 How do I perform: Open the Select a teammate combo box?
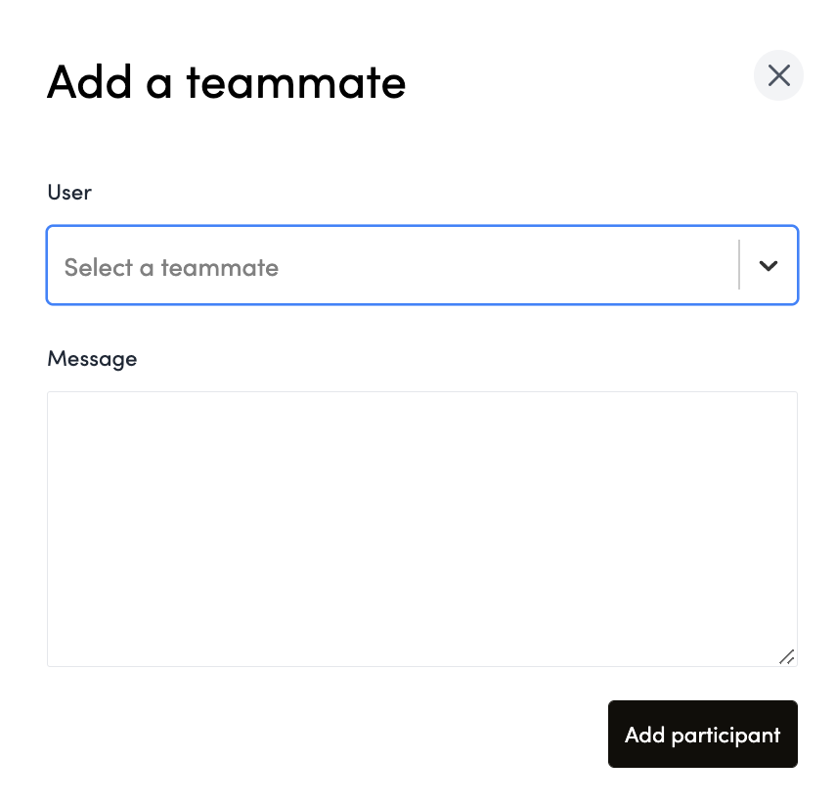click(391, 266)
